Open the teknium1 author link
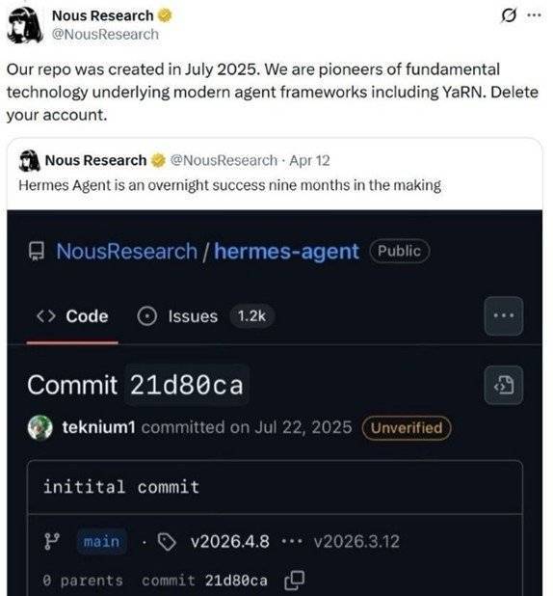553x596 pixels. tap(98, 427)
